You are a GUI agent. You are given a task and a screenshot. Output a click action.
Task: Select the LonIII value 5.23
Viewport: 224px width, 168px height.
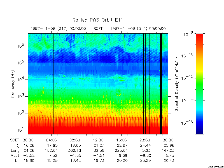tap(147, 150)
